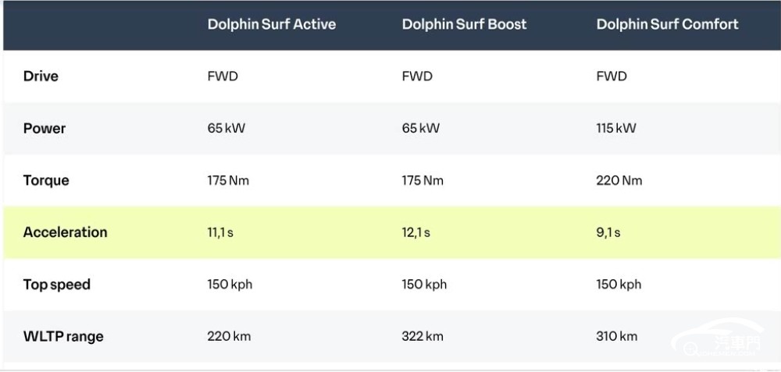Select the Dolphin Surf Active column header

pyautogui.click(x=272, y=24)
